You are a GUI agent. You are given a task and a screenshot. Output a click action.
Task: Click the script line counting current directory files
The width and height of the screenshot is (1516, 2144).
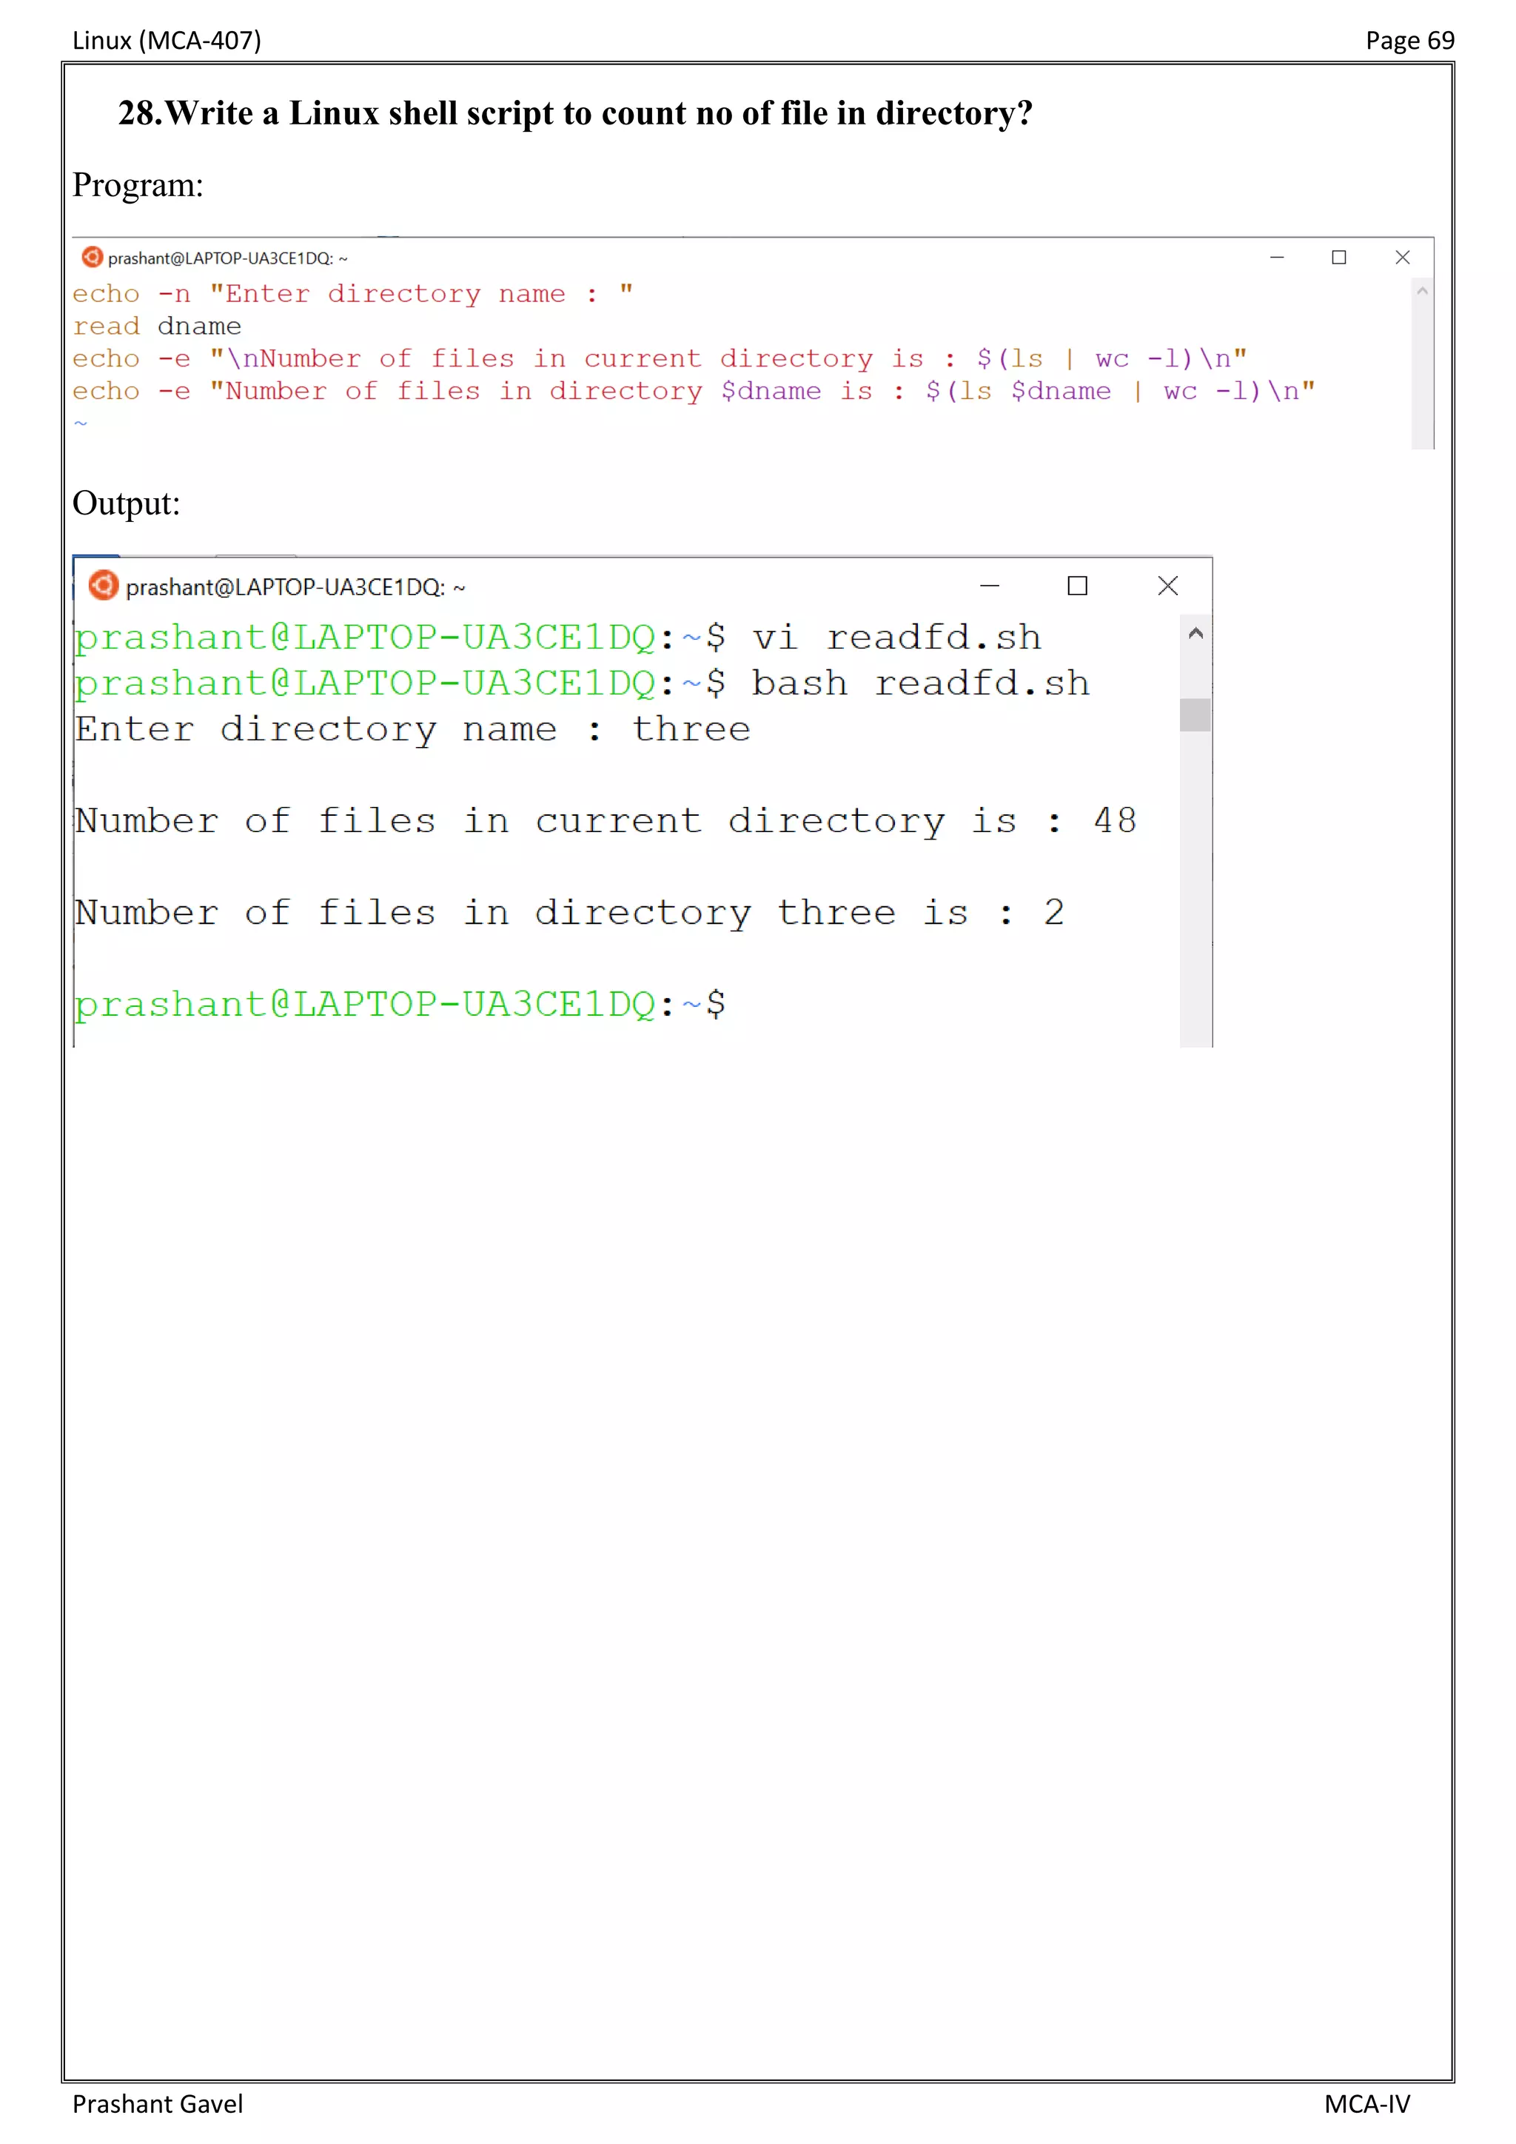[660, 358]
